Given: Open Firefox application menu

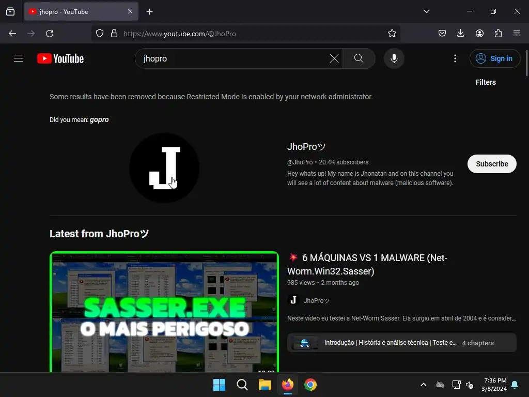Looking at the screenshot, I should tap(517, 34).
